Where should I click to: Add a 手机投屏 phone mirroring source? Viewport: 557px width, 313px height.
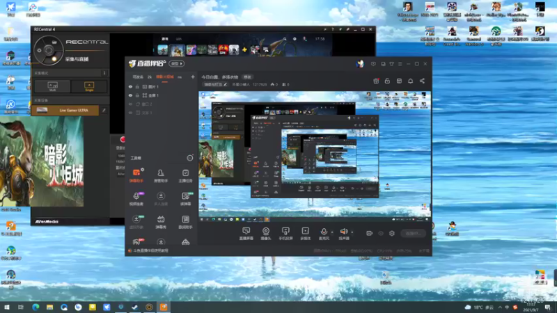(x=285, y=234)
